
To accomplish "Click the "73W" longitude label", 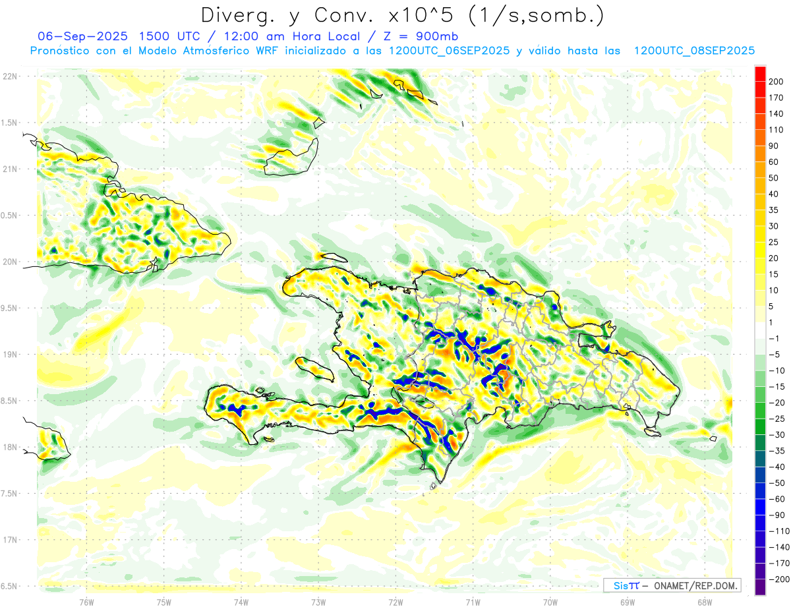I will [x=318, y=602].
